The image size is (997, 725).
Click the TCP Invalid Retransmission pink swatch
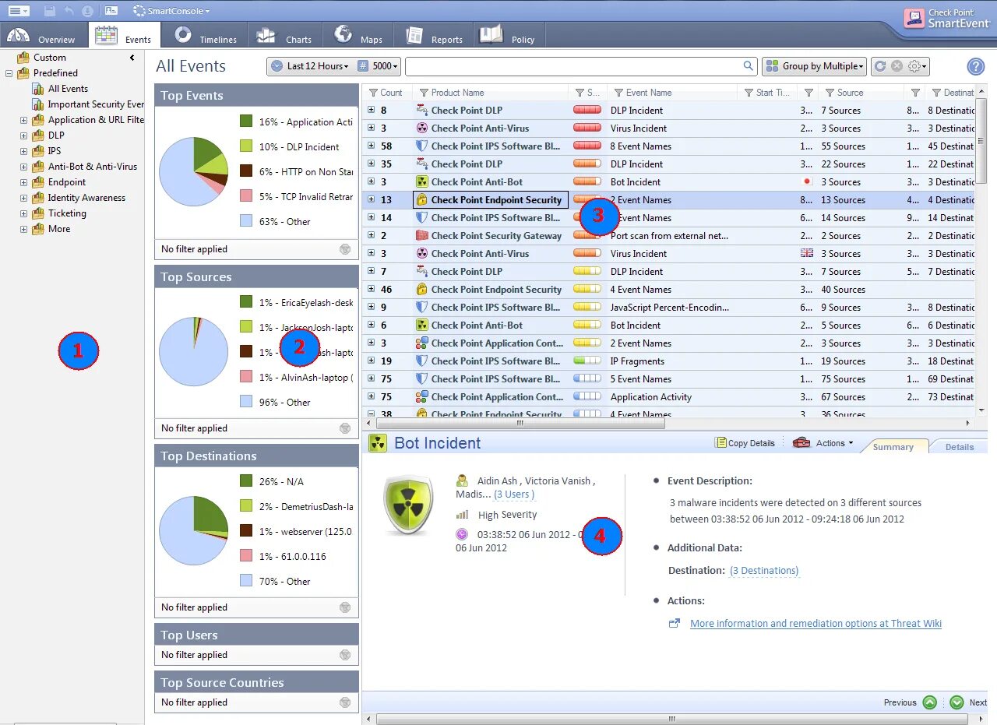pos(246,196)
